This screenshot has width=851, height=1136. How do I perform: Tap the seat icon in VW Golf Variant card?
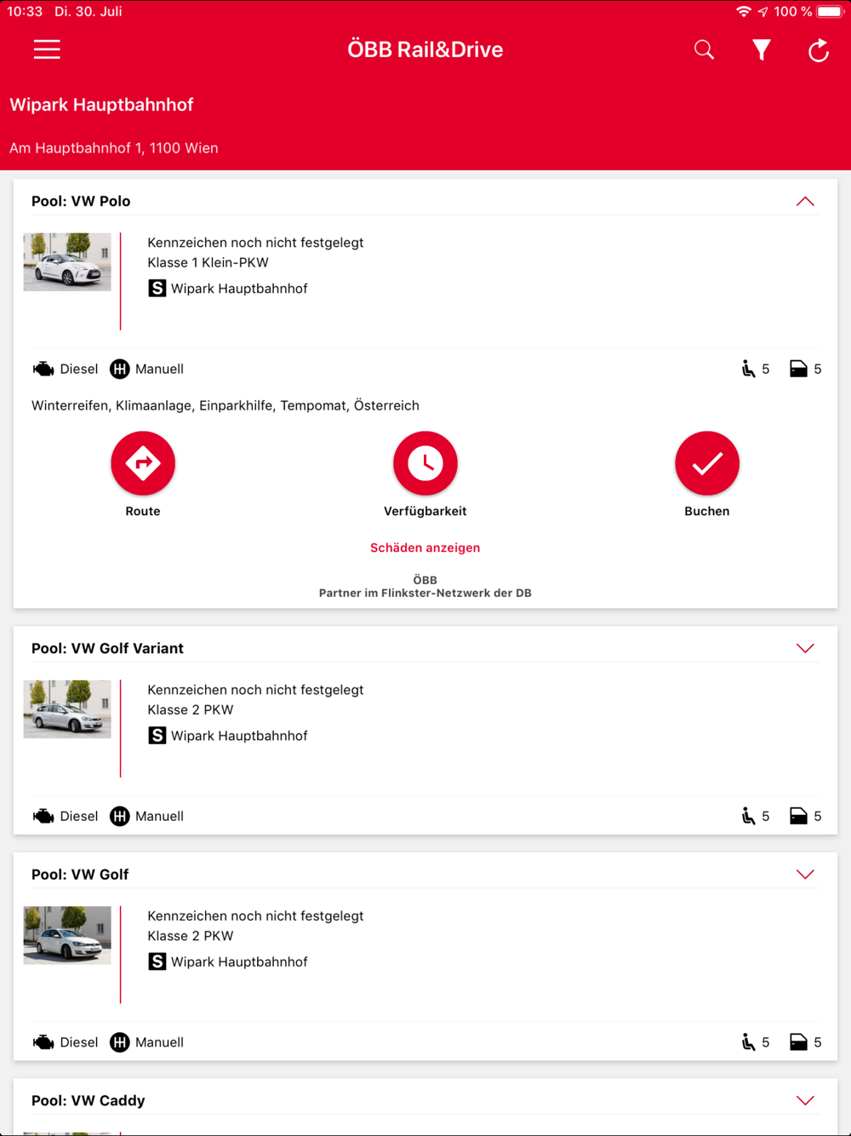(748, 816)
